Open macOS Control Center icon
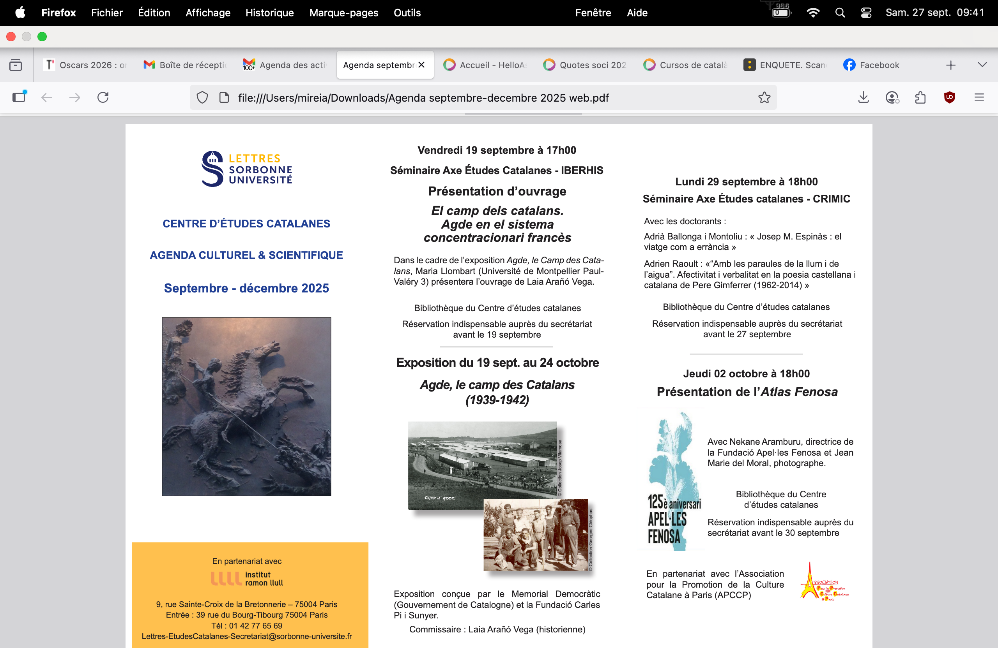 pos(866,12)
